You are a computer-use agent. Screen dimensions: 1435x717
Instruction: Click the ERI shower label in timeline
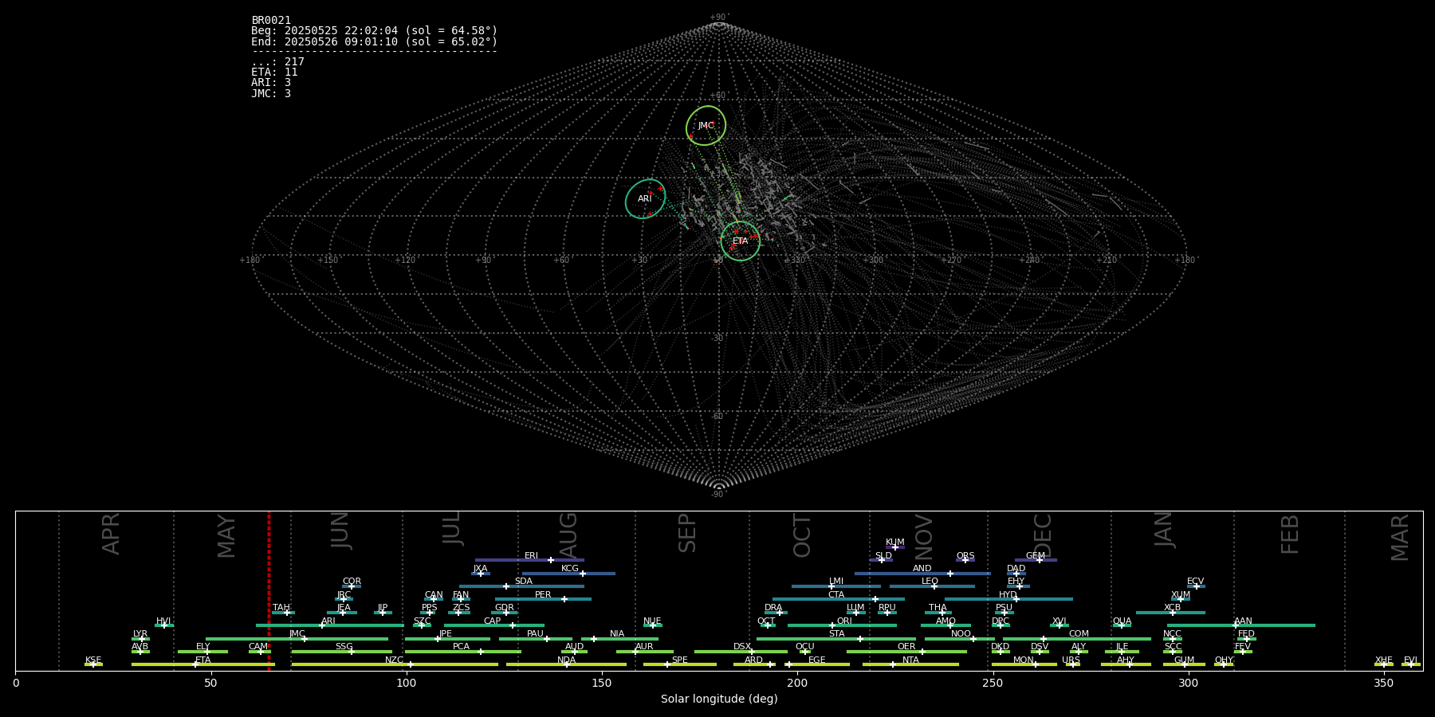coord(531,556)
